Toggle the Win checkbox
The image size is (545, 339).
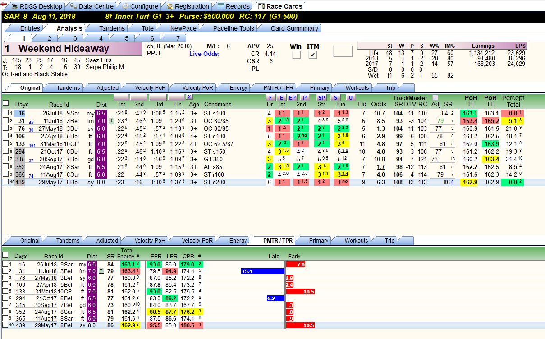coord(296,55)
